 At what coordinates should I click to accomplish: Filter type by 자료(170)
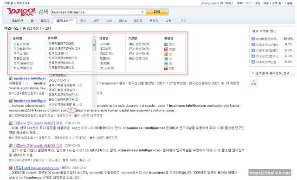(x=106, y=54)
